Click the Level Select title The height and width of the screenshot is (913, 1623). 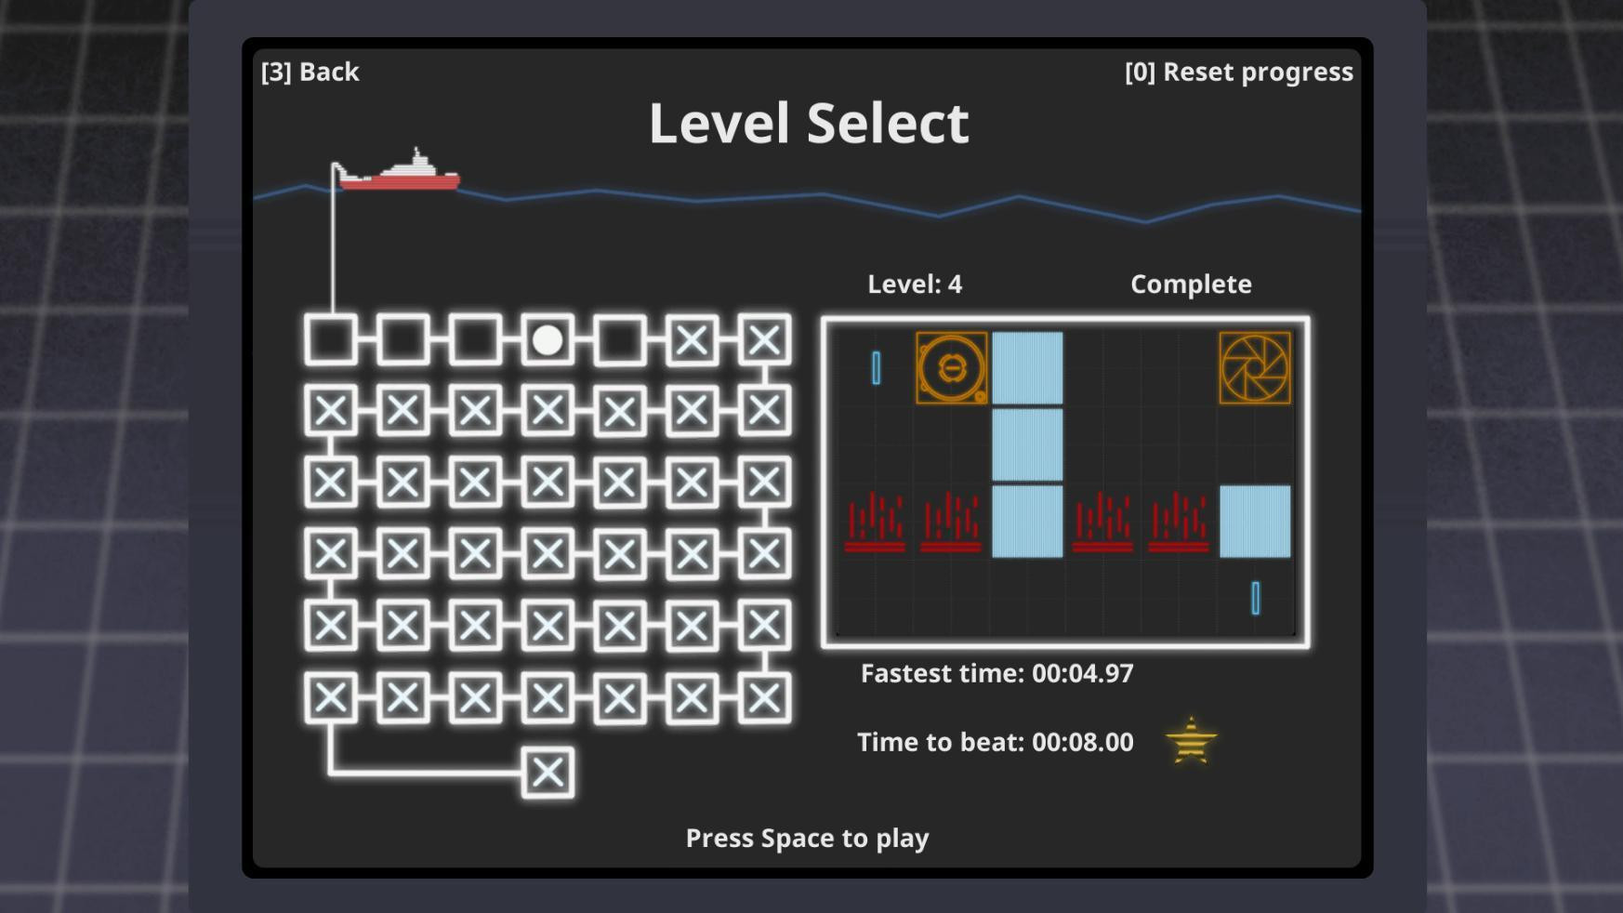tap(809, 123)
